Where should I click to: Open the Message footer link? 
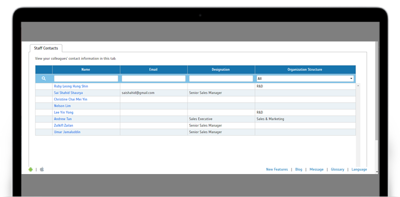[316, 169]
